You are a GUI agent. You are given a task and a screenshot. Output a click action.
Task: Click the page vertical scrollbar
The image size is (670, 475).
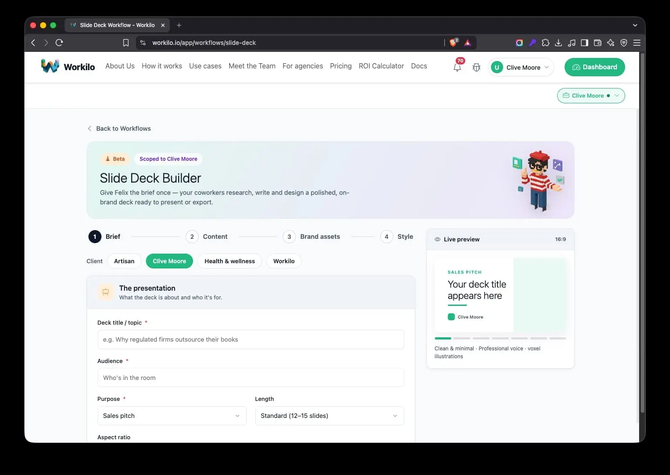click(x=642, y=233)
